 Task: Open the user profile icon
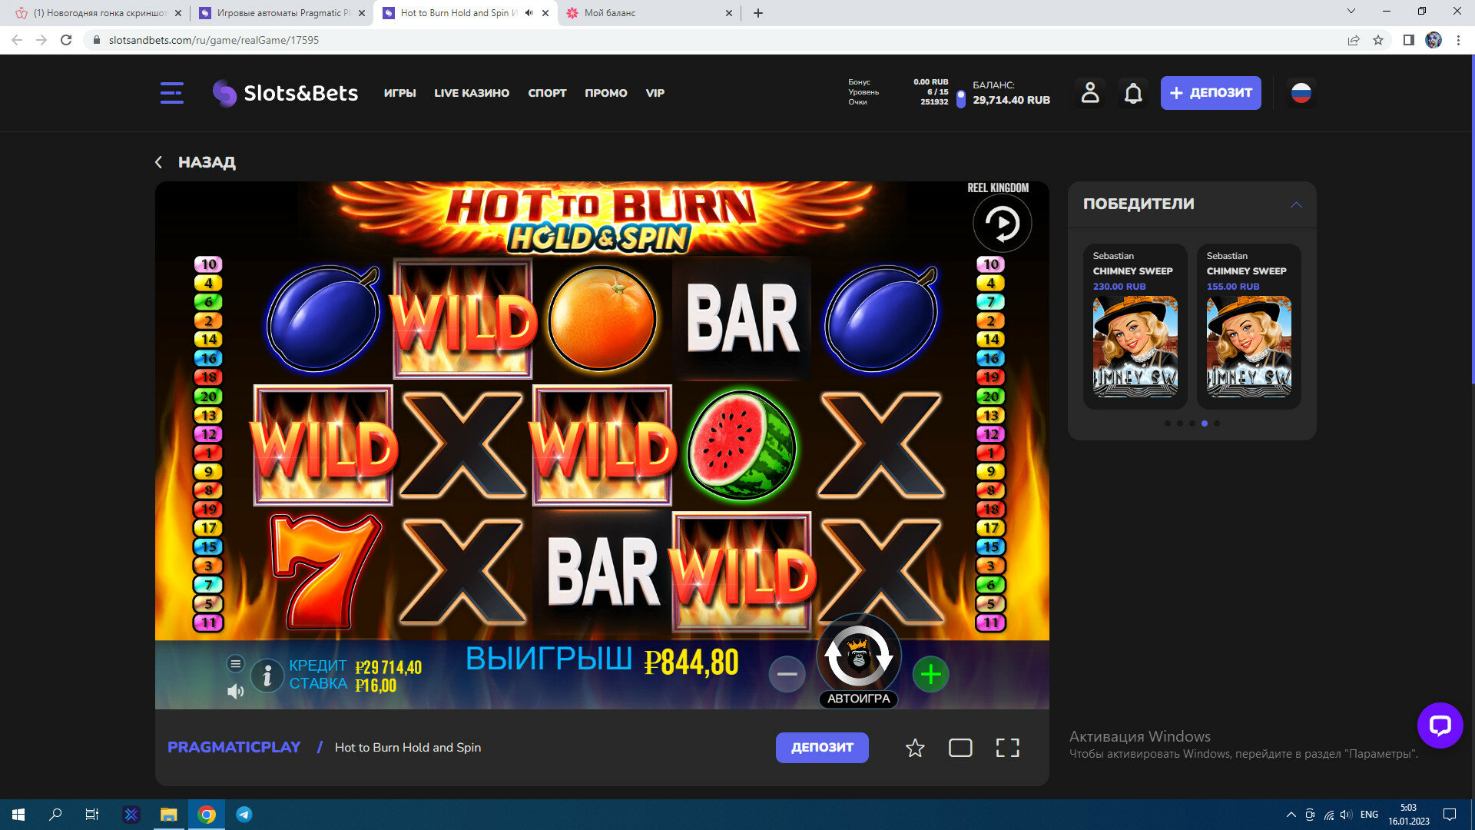[x=1089, y=93]
